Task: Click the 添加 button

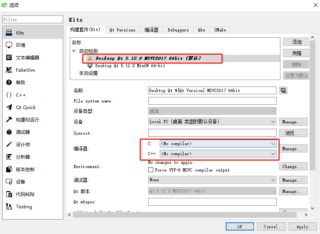Action: click(296, 42)
